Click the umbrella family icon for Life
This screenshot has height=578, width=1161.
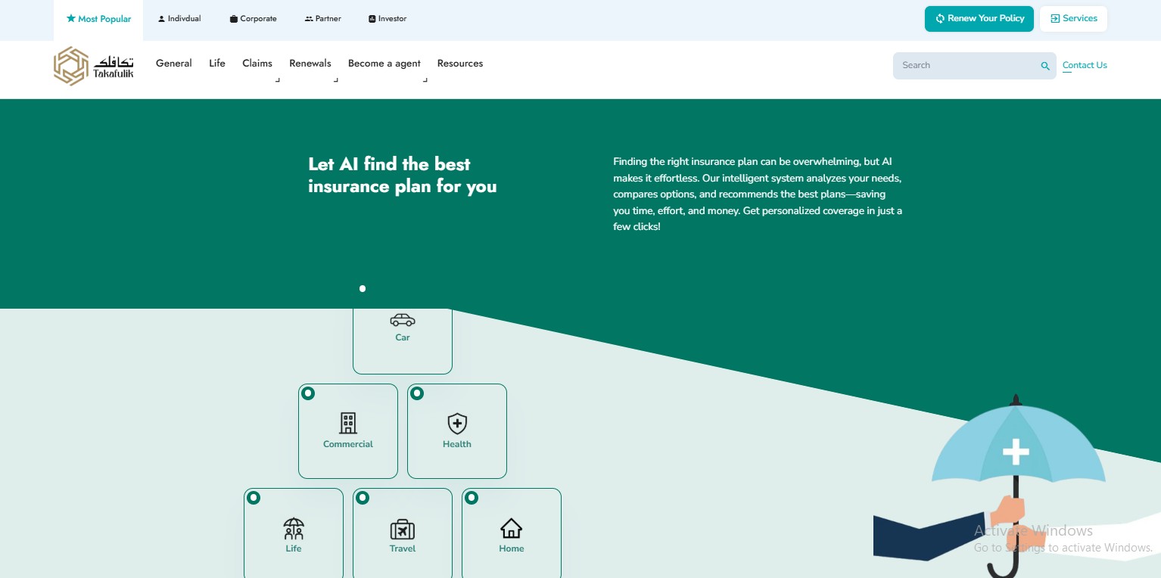(x=294, y=527)
